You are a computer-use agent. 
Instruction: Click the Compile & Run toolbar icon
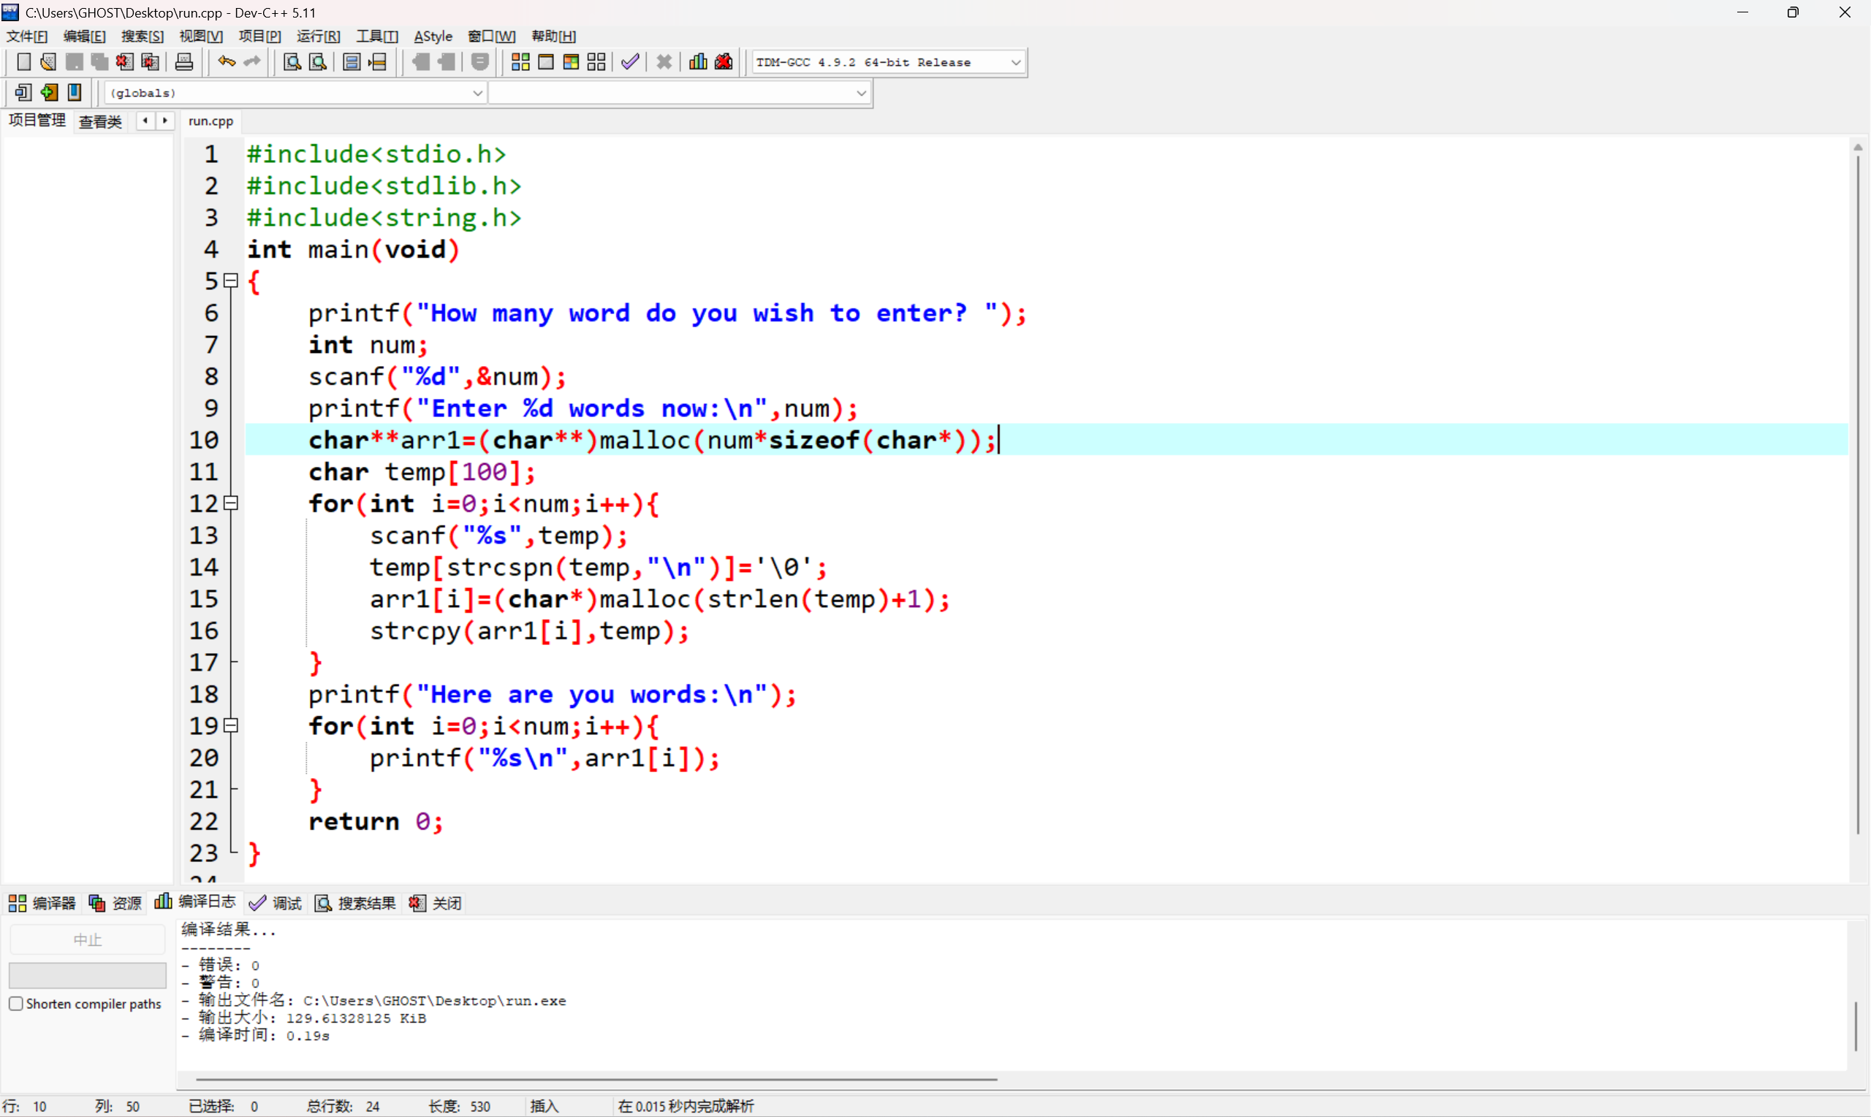[x=571, y=61]
